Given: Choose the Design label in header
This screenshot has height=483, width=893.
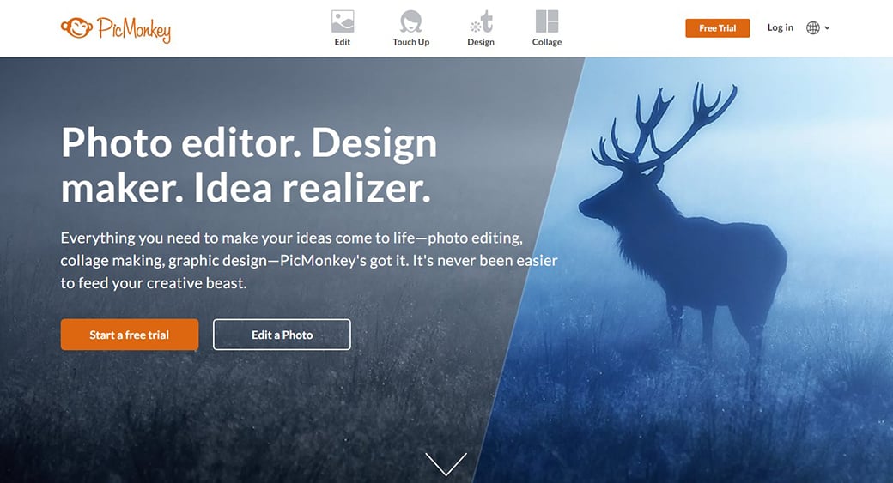Looking at the screenshot, I should point(481,42).
